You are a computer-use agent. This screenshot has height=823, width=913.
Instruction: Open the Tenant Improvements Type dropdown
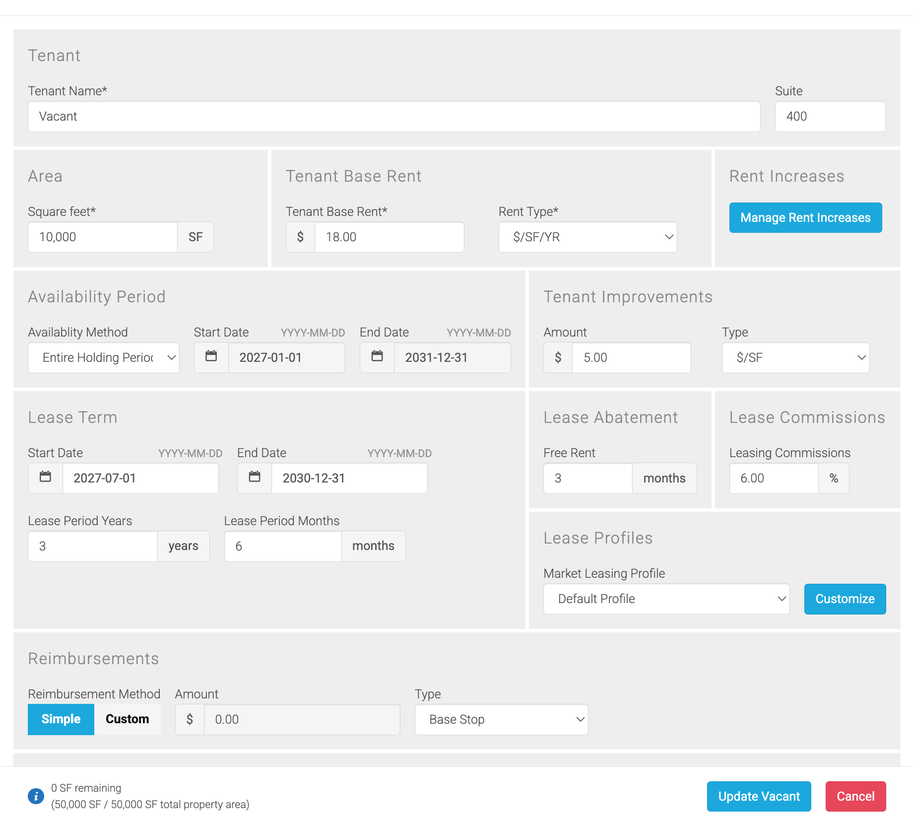[795, 357]
